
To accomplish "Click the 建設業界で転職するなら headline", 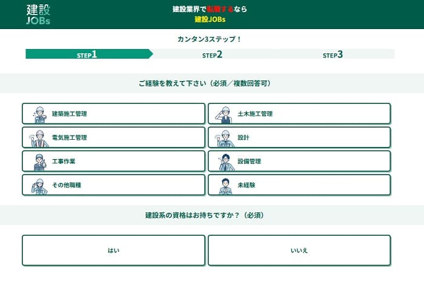I will point(210,9).
